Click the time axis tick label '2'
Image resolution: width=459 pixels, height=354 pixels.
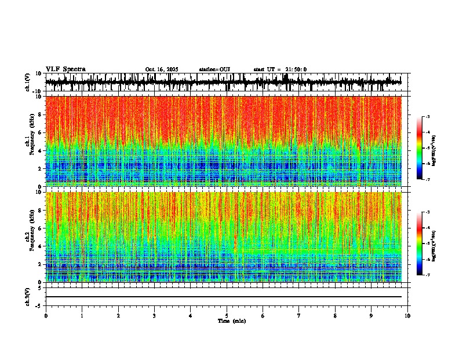118,316
